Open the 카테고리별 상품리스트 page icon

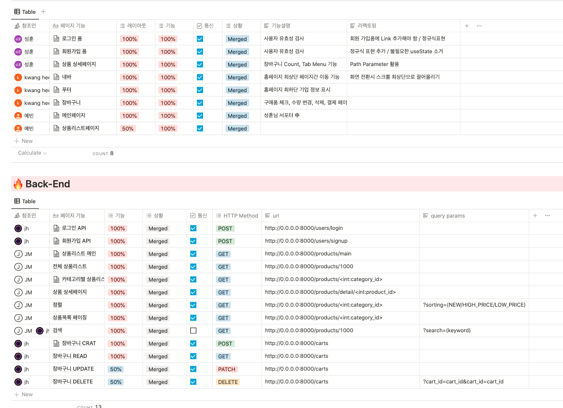click(x=56, y=280)
